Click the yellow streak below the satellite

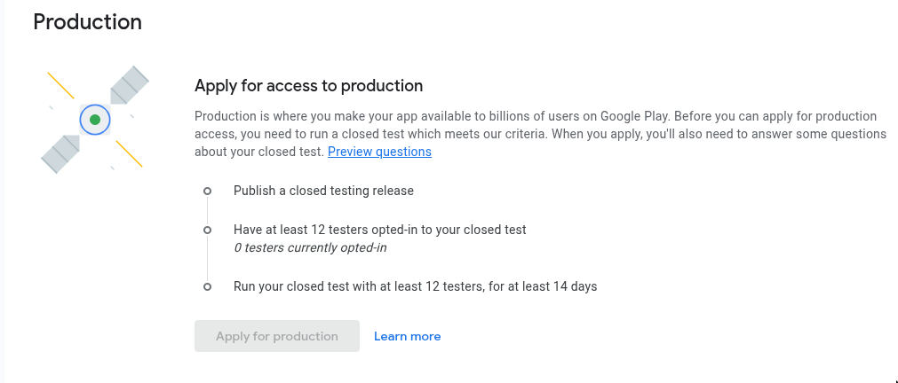click(129, 153)
